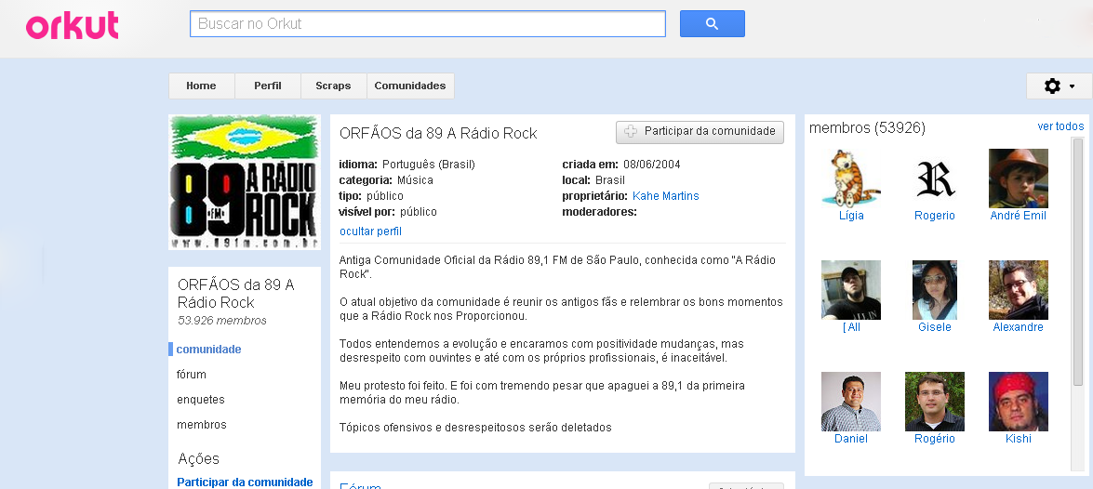Open Kishi's red bandana avatar
Image resolution: width=1093 pixels, height=489 pixels.
[1019, 402]
